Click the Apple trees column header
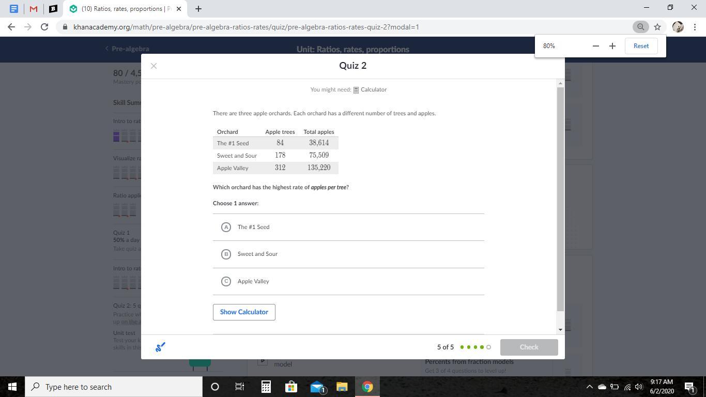The height and width of the screenshot is (397, 706). pos(280,132)
